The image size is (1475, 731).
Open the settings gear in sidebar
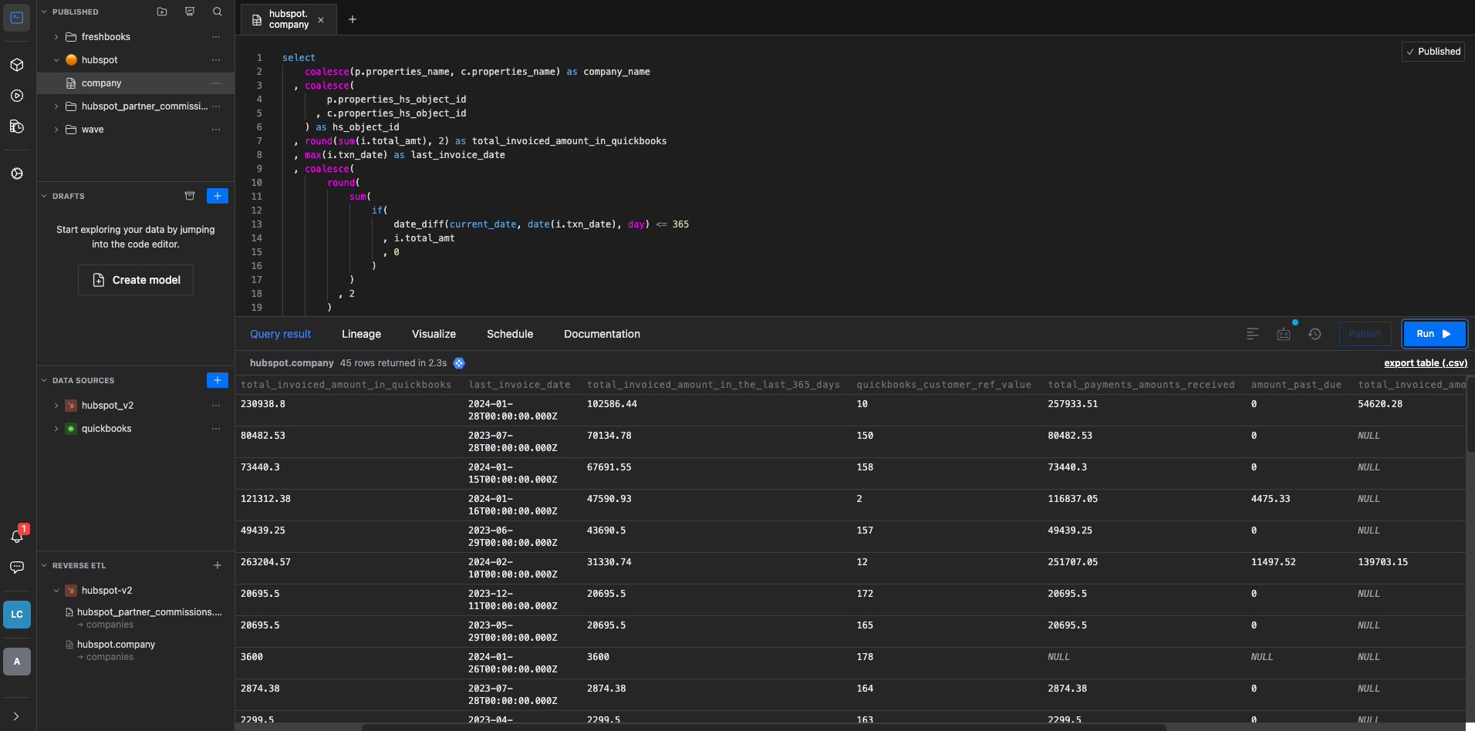(17, 173)
